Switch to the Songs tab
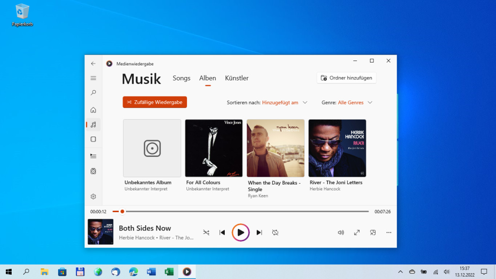Viewport: 496px width, 279px height. click(181, 78)
